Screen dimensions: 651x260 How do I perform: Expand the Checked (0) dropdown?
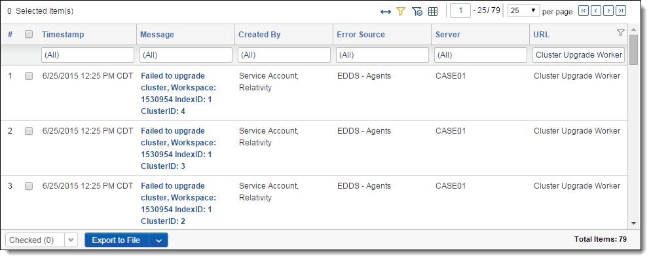coord(71,240)
